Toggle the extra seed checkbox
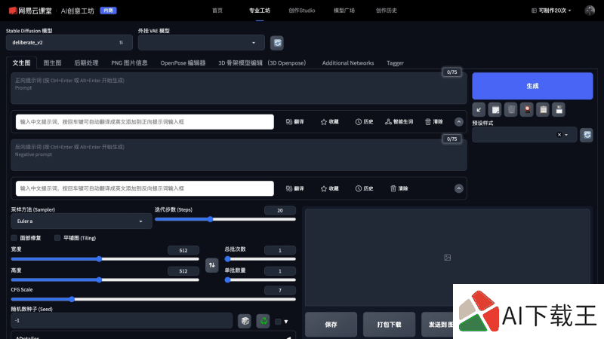Image resolution: width=604 pixels, height=339 pixels. pyautogui.click(x=278, y=322)
